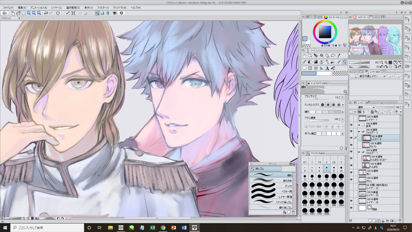Click the Scale/Rotate transform icon
The image size is (412, 232).
click(74, 13)
